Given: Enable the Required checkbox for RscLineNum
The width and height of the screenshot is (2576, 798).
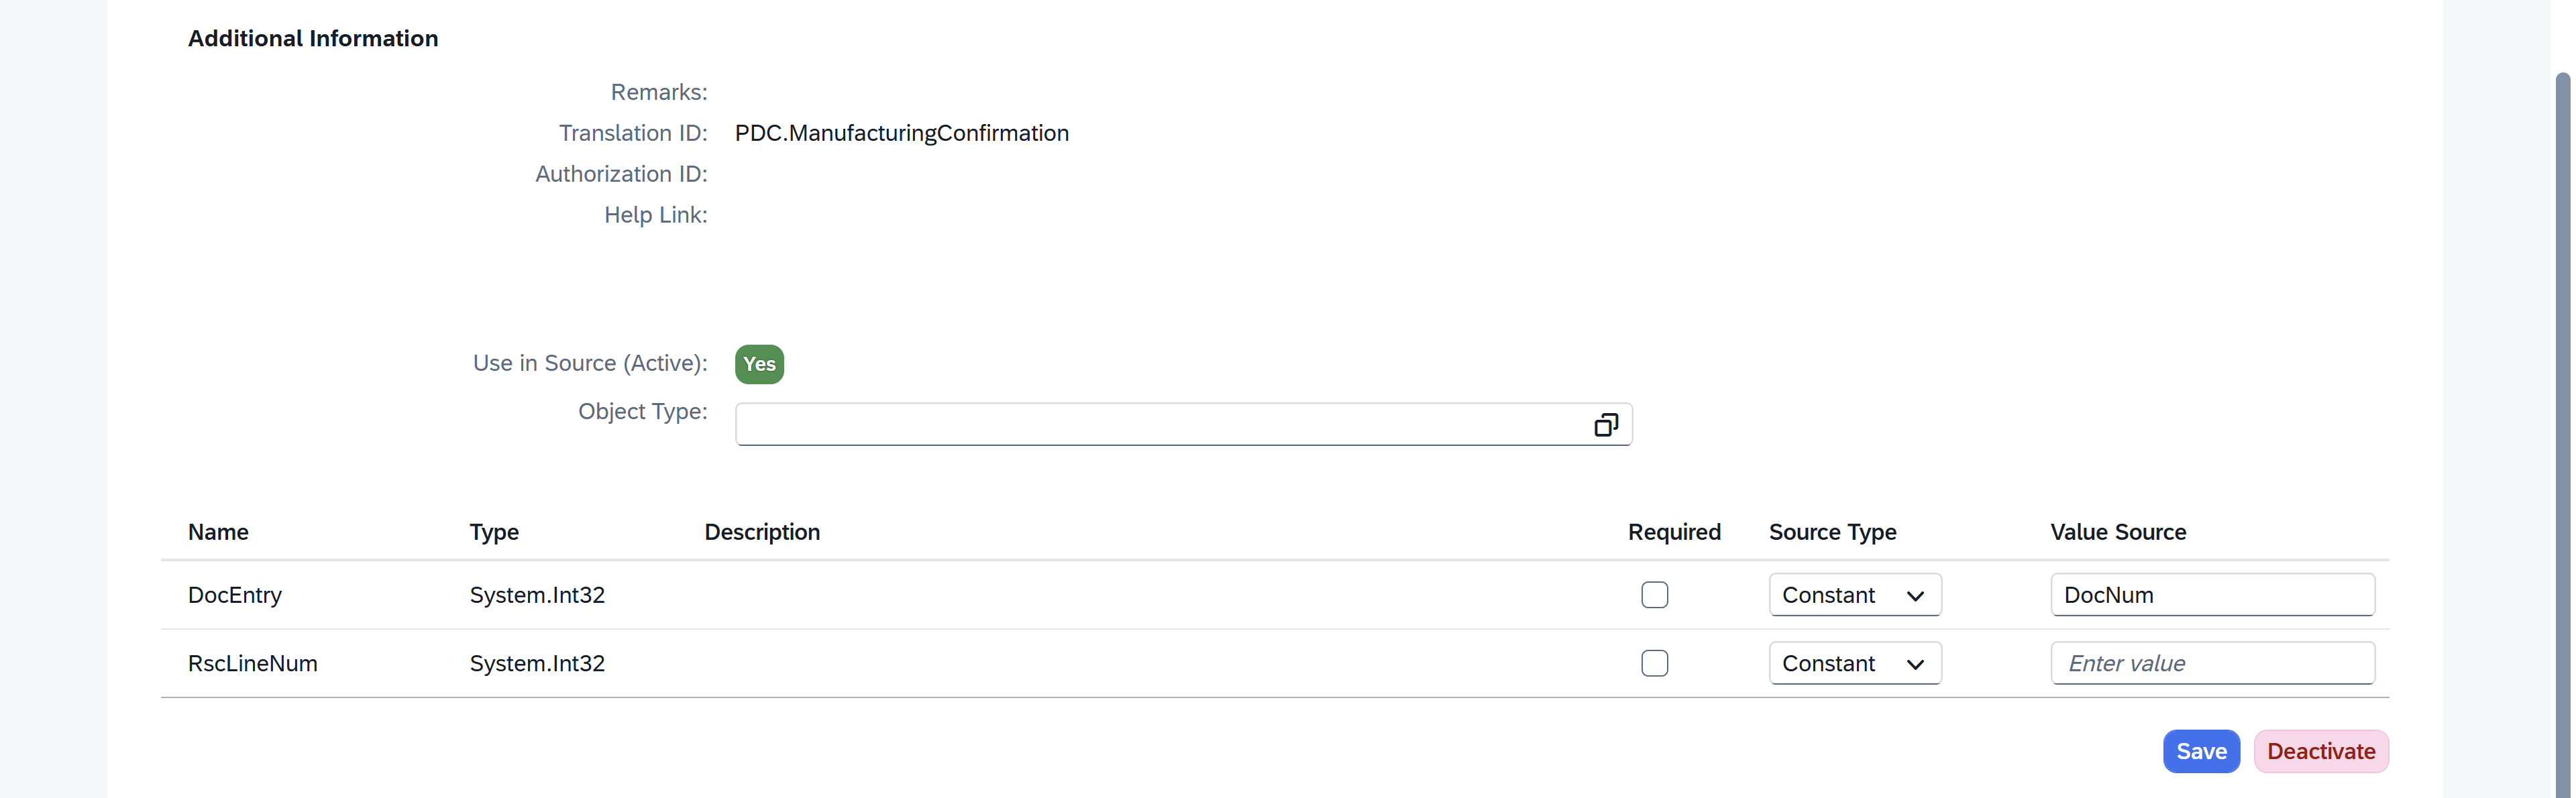Looking at the screenshot, I should click(1654, 663).
